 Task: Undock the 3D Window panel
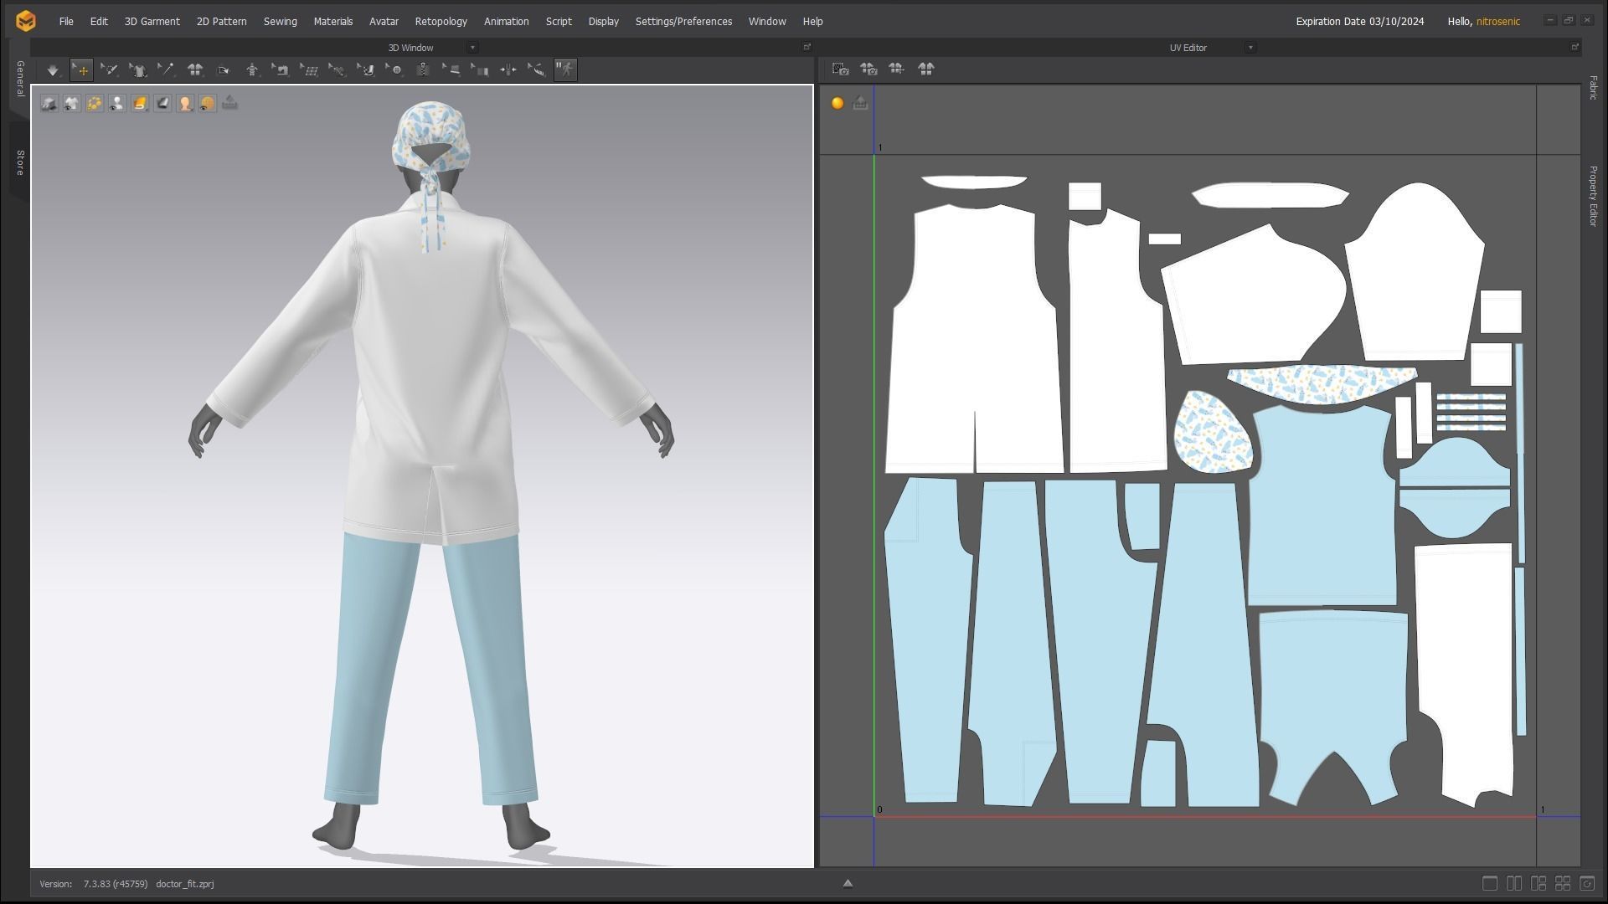pos(807,48)
